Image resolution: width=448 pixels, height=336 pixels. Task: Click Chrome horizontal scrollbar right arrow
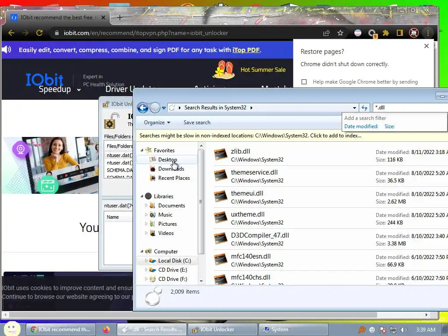[426, 315]
